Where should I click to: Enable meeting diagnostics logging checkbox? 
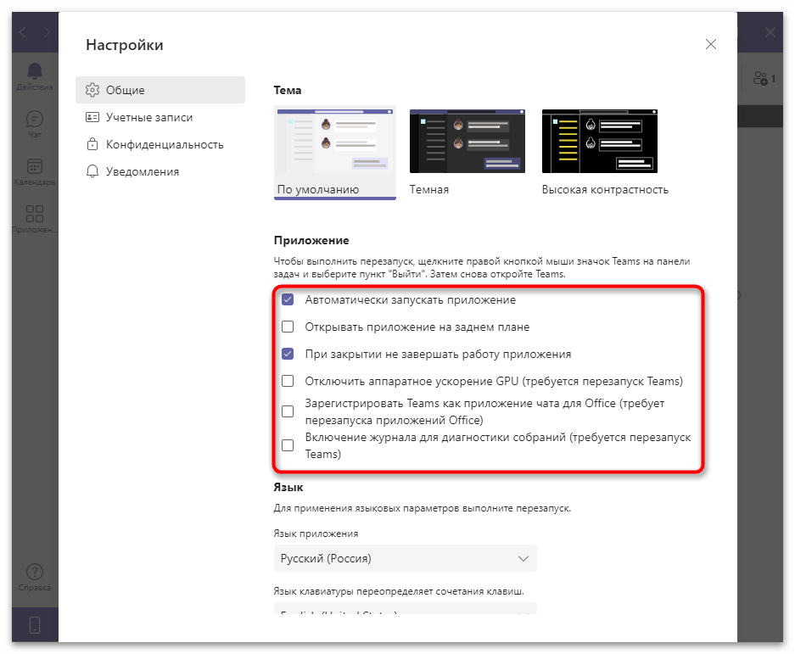pos(288,445)
